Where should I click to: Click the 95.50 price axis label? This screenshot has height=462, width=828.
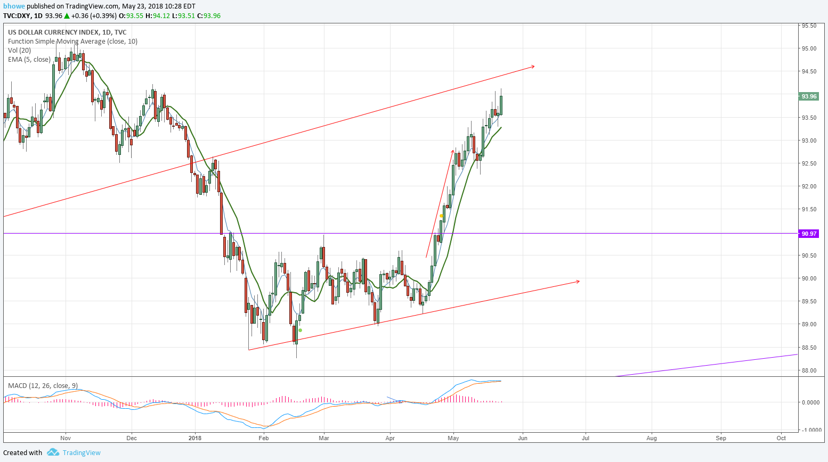809,26
